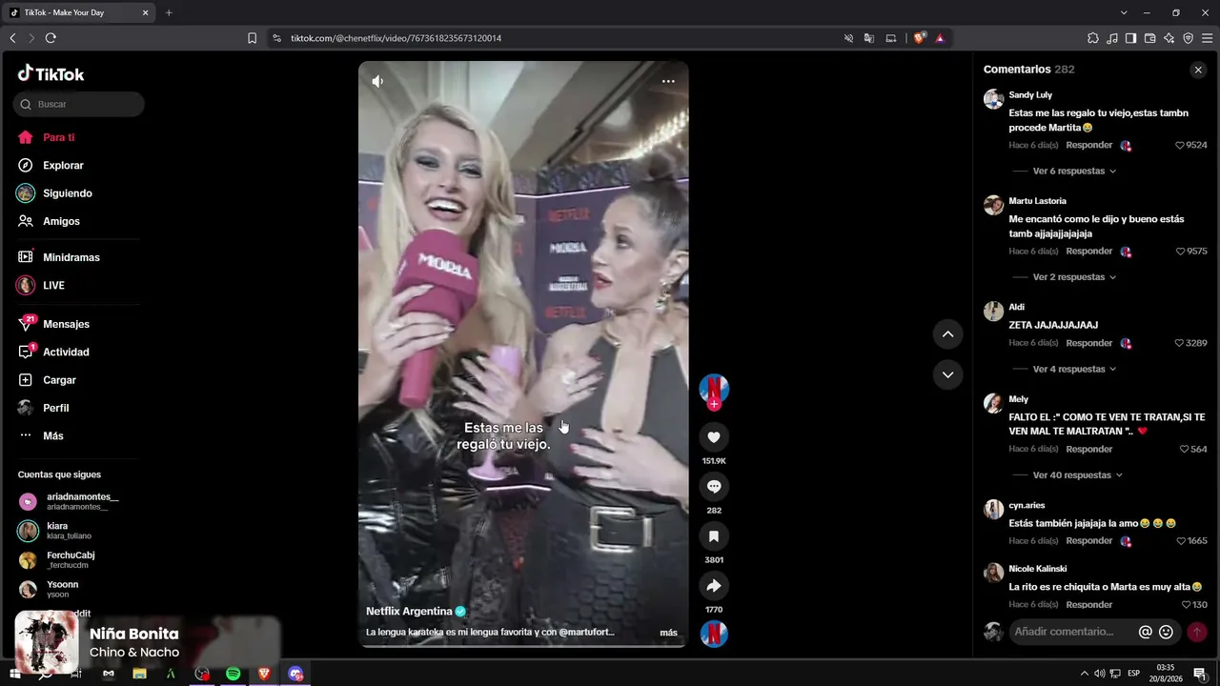This screenshot has height=686, width=1220.
Task: Open the Brave Wallet icon
Action: [1149, 38]
